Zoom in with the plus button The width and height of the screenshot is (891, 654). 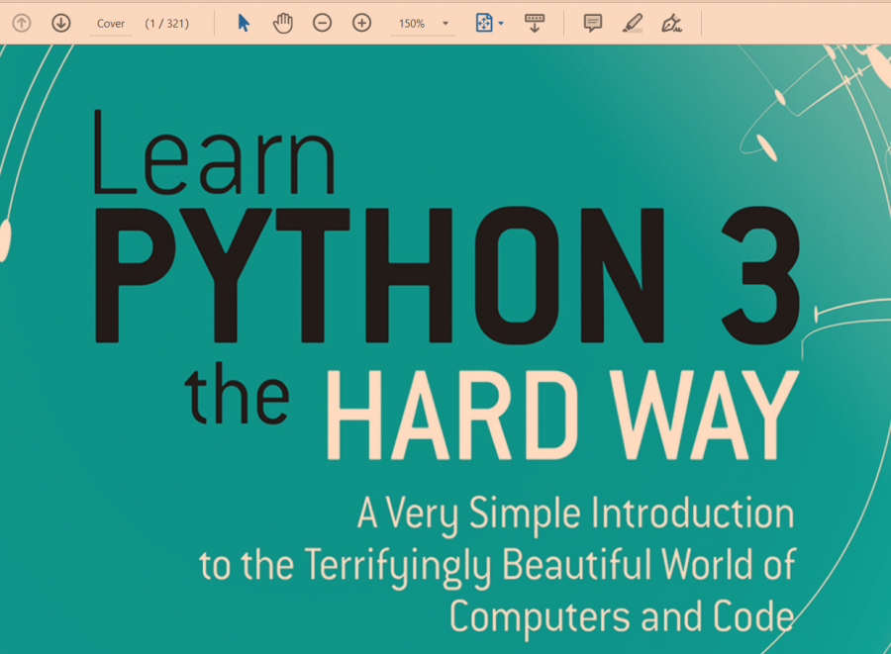pyautogui.click(x=362, y=23)
